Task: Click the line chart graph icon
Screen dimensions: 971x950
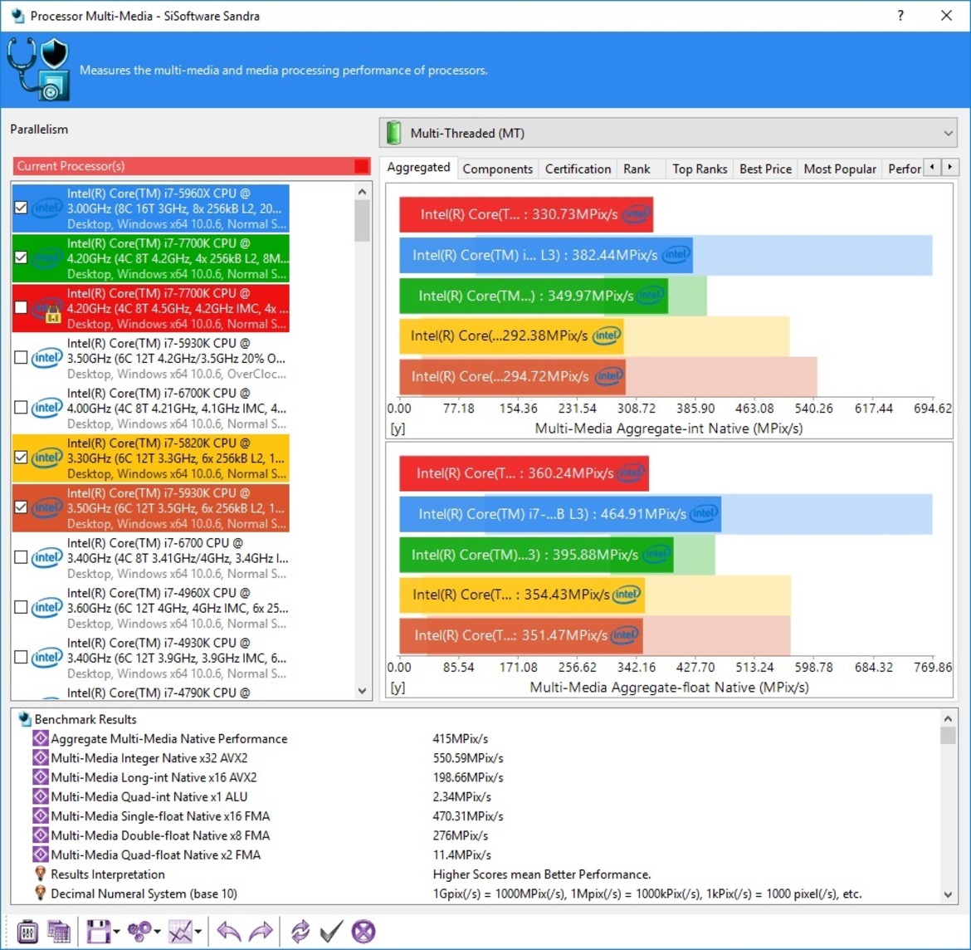Action: click(x=180, y=932)
